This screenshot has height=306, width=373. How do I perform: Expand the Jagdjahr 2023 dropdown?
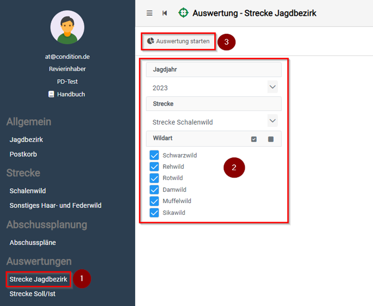(272, 87)
